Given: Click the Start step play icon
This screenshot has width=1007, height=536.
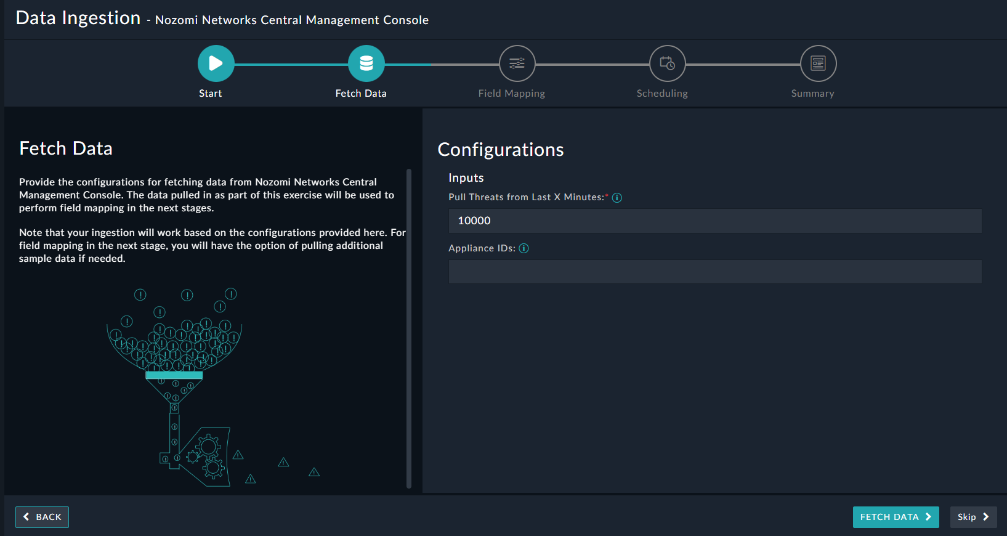Looking at the screenshot, I should point(216,63).
